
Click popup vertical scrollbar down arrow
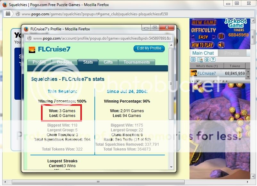[171, 167]
